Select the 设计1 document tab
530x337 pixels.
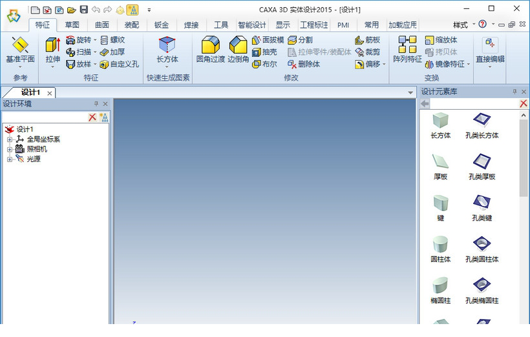point(30,92)
